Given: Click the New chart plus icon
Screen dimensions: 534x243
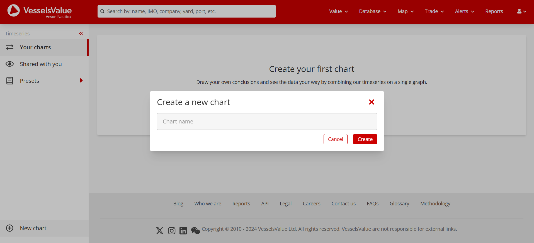Looking at the screenshot, I should click(x=10, y=228).
